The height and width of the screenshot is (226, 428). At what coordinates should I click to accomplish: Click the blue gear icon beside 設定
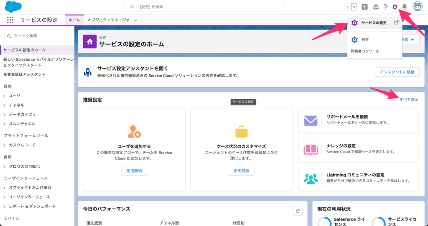pos(354,40)
